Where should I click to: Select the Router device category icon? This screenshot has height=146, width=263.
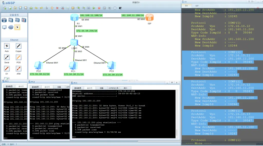[x=4, y=20]
